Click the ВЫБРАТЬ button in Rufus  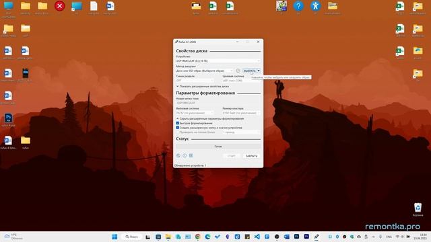point(250,71)
